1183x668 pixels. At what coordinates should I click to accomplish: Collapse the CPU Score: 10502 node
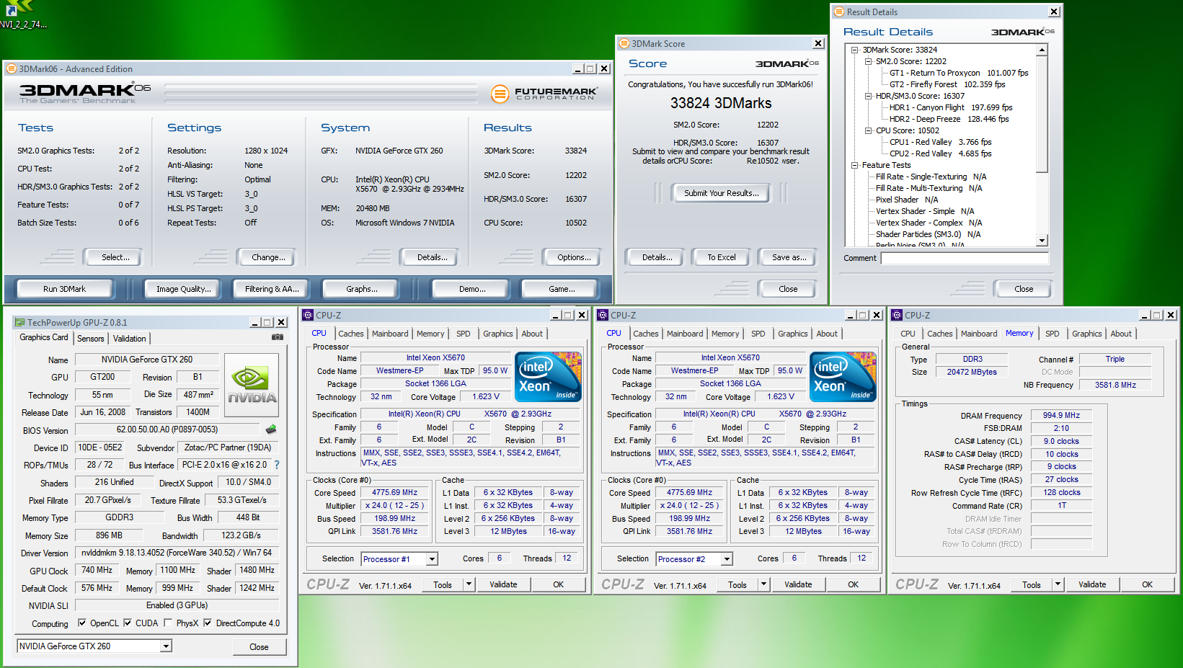(868, 130)
